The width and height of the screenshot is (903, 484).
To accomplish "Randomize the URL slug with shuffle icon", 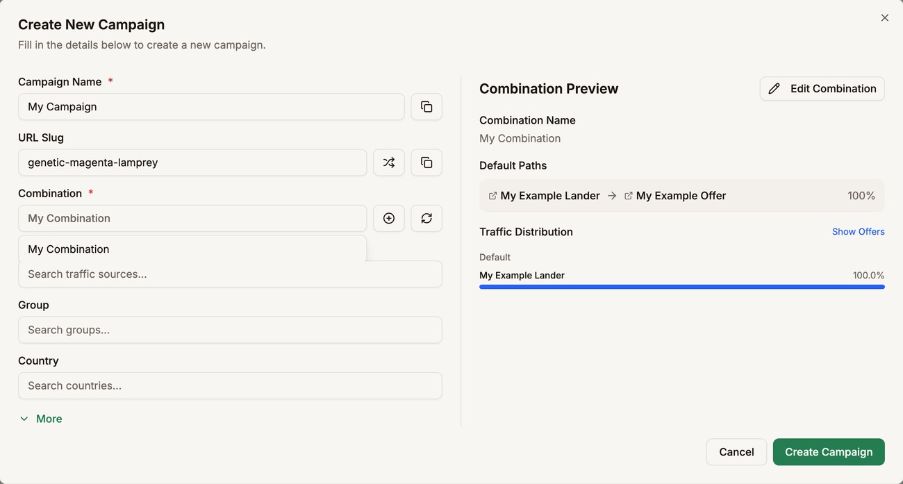I will tap(389, 162).
